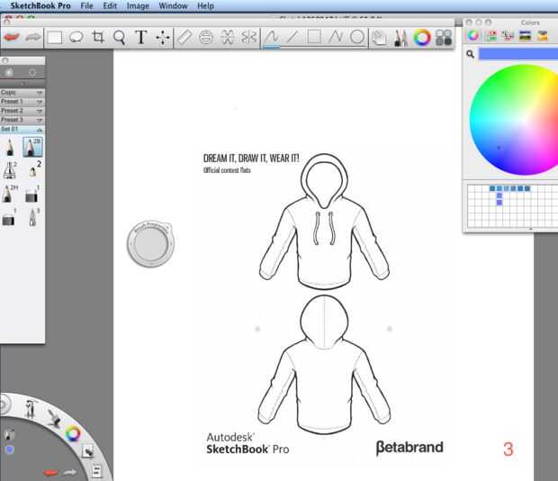Image resolution: width=558 pixels, height=481 pixels.
Task: Switch Colors panel to color palettes mode
Action: (508, 36)
